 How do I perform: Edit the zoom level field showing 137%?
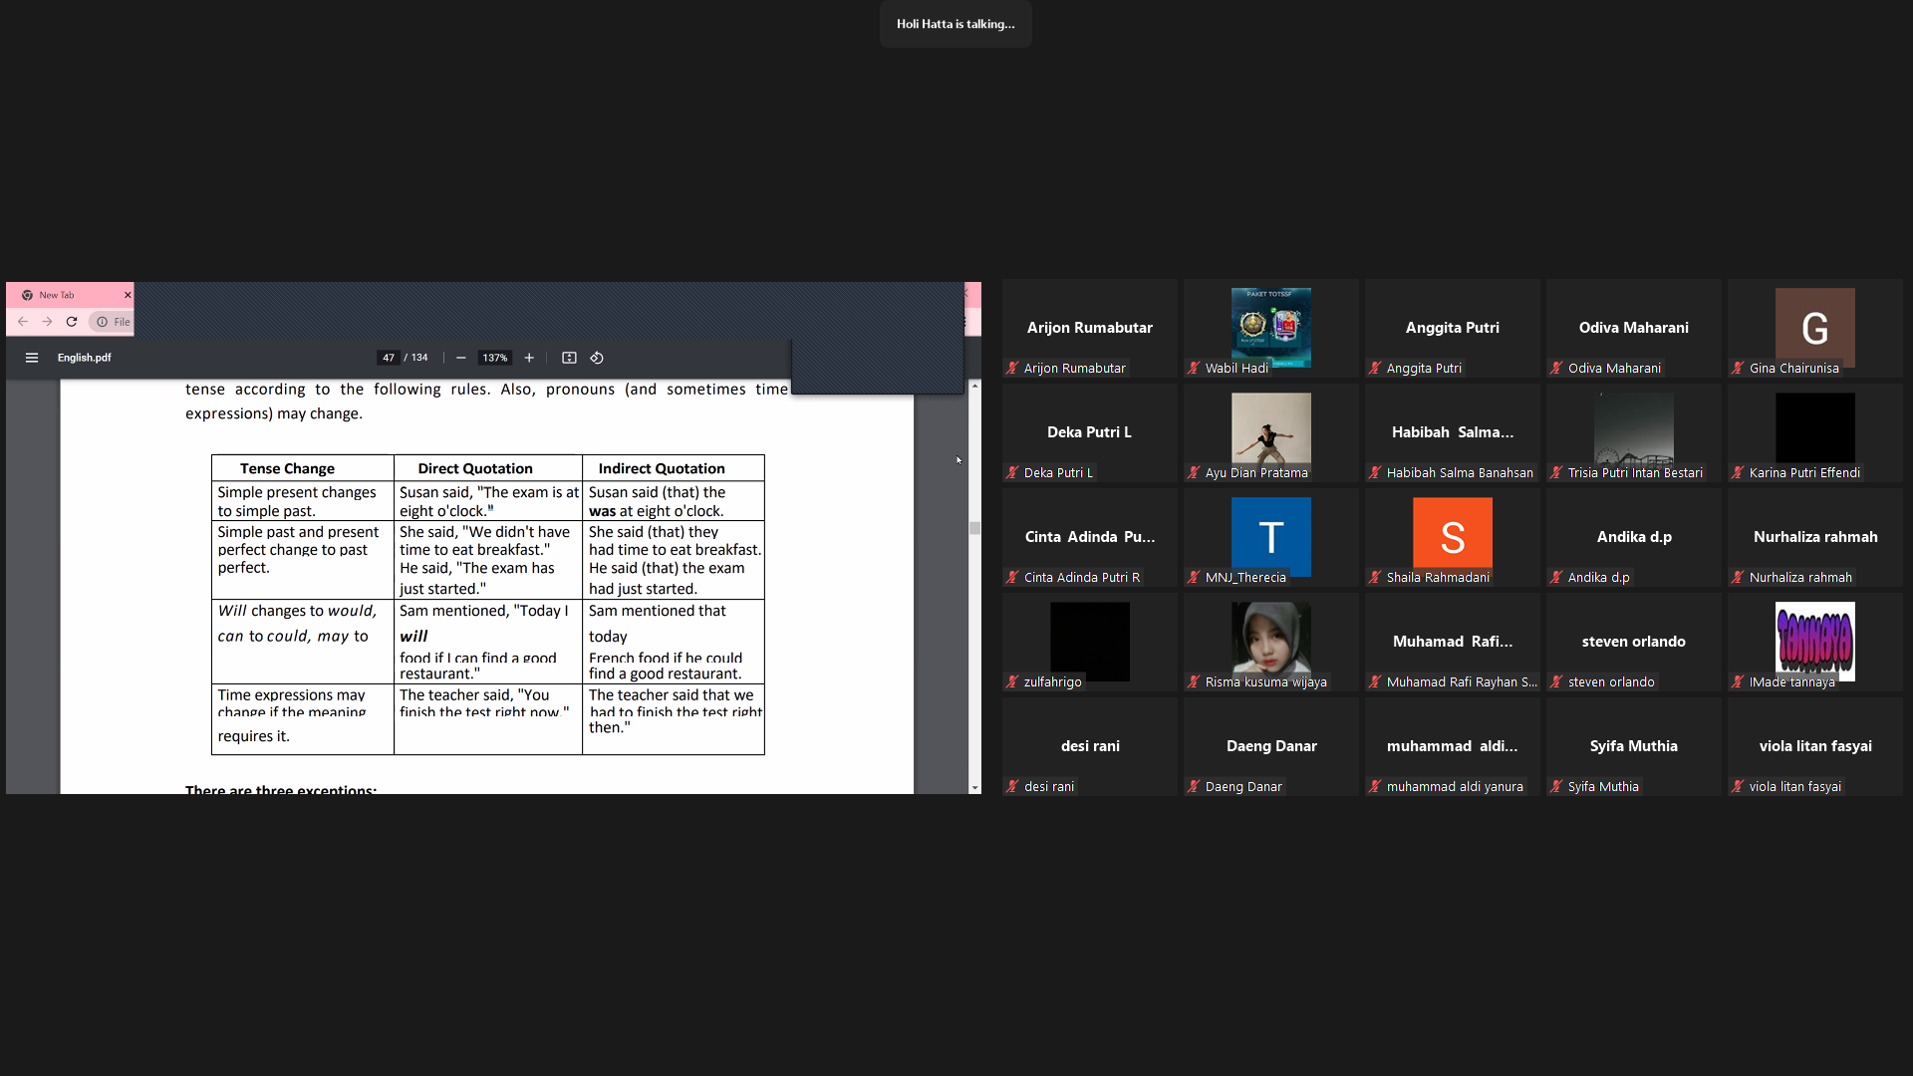click(x=495, y=358)
